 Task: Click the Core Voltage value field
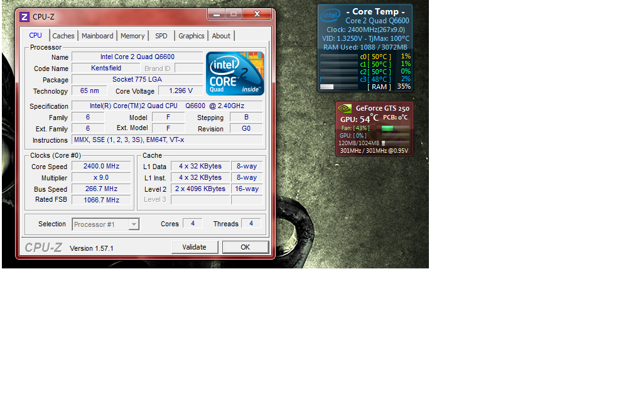point(181,91)
